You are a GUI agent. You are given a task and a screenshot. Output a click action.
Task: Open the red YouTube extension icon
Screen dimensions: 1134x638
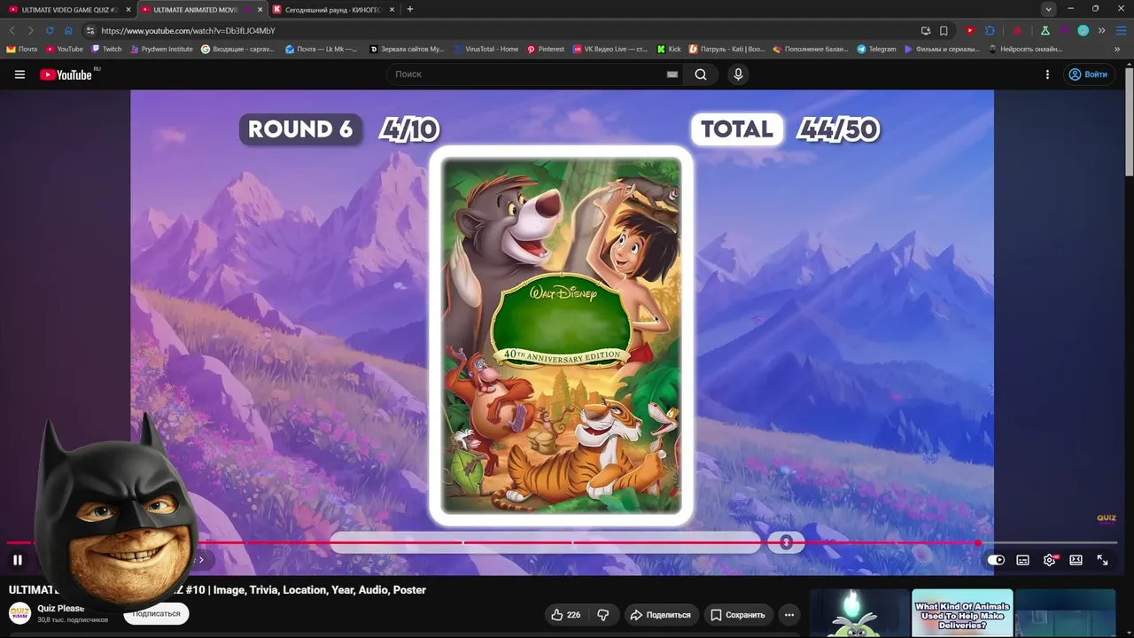click(x=970, y=30)
